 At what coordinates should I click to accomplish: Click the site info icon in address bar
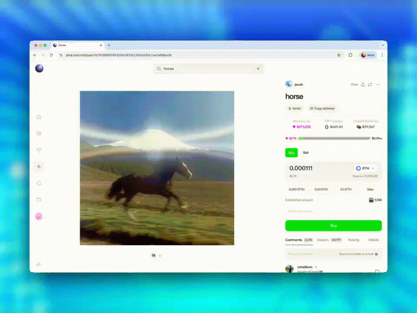[61, 55]
